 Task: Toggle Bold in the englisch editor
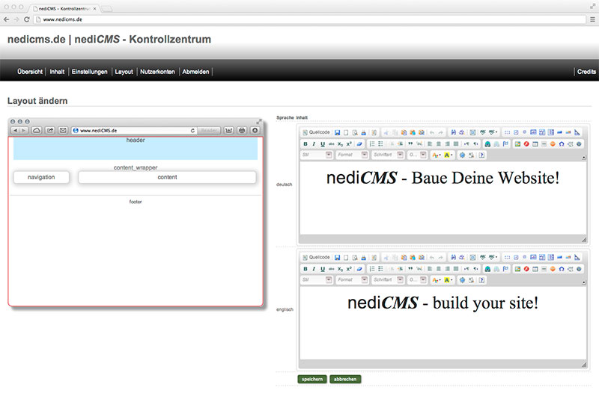coord(305,269)
